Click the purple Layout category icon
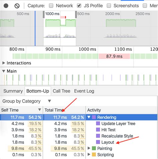 [98, 142]
